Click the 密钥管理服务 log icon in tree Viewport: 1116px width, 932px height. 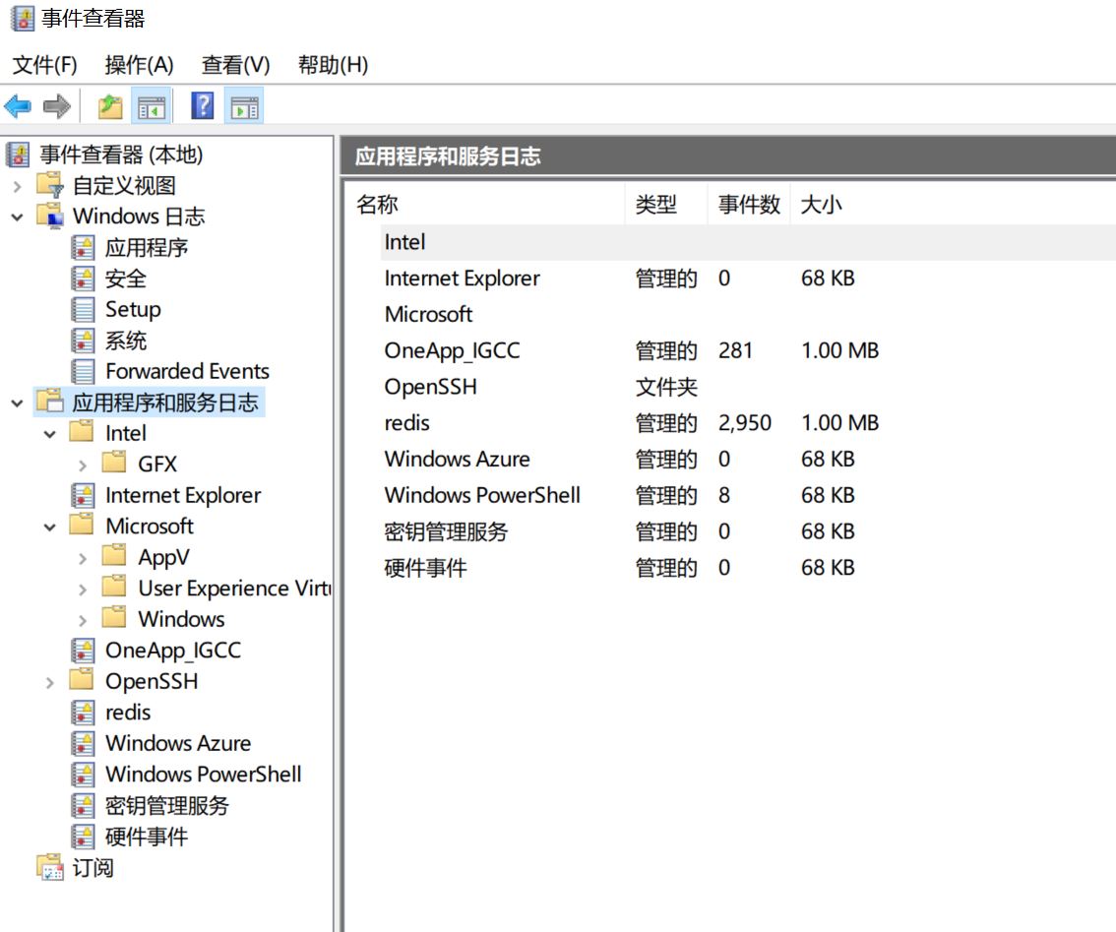84,805
